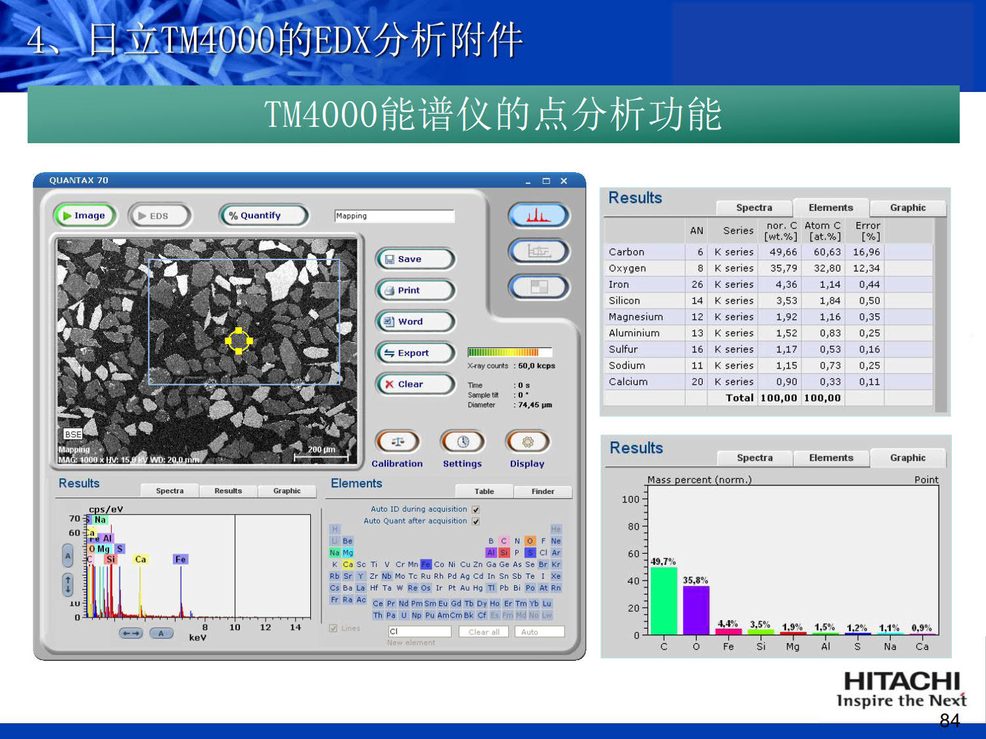Open Settings using the clock icon
This screenshot has width=986, height=739.
(462, 441)
